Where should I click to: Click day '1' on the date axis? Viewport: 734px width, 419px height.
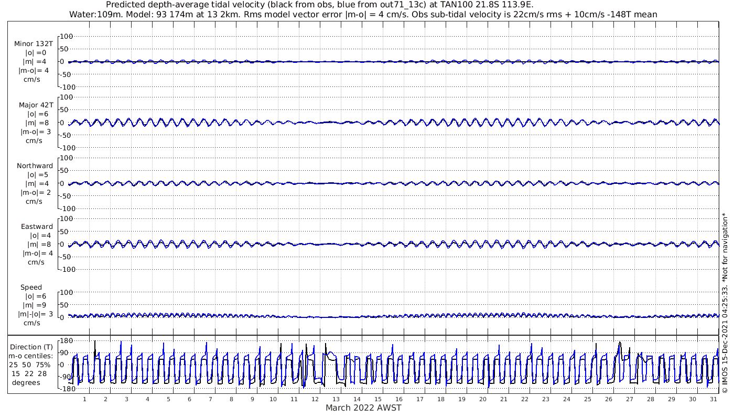tap(84, 399)
